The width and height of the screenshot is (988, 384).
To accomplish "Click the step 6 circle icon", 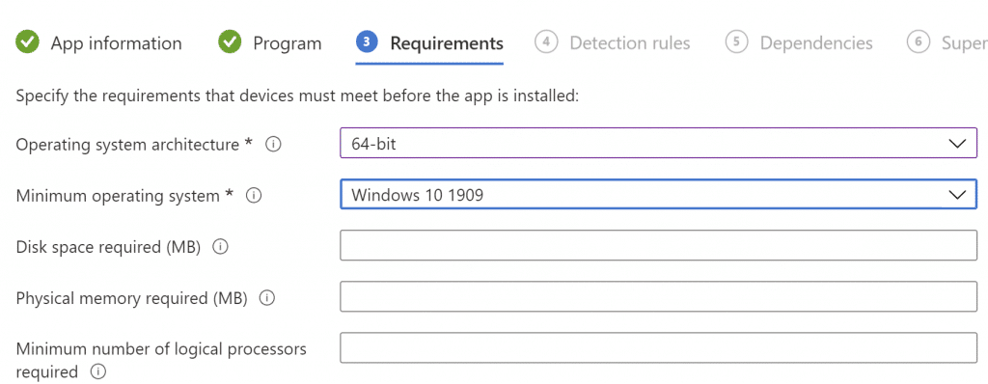I will [x=919, y=42].
